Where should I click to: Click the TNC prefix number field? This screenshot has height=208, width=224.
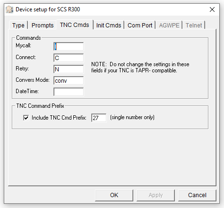tap(99, 118)
